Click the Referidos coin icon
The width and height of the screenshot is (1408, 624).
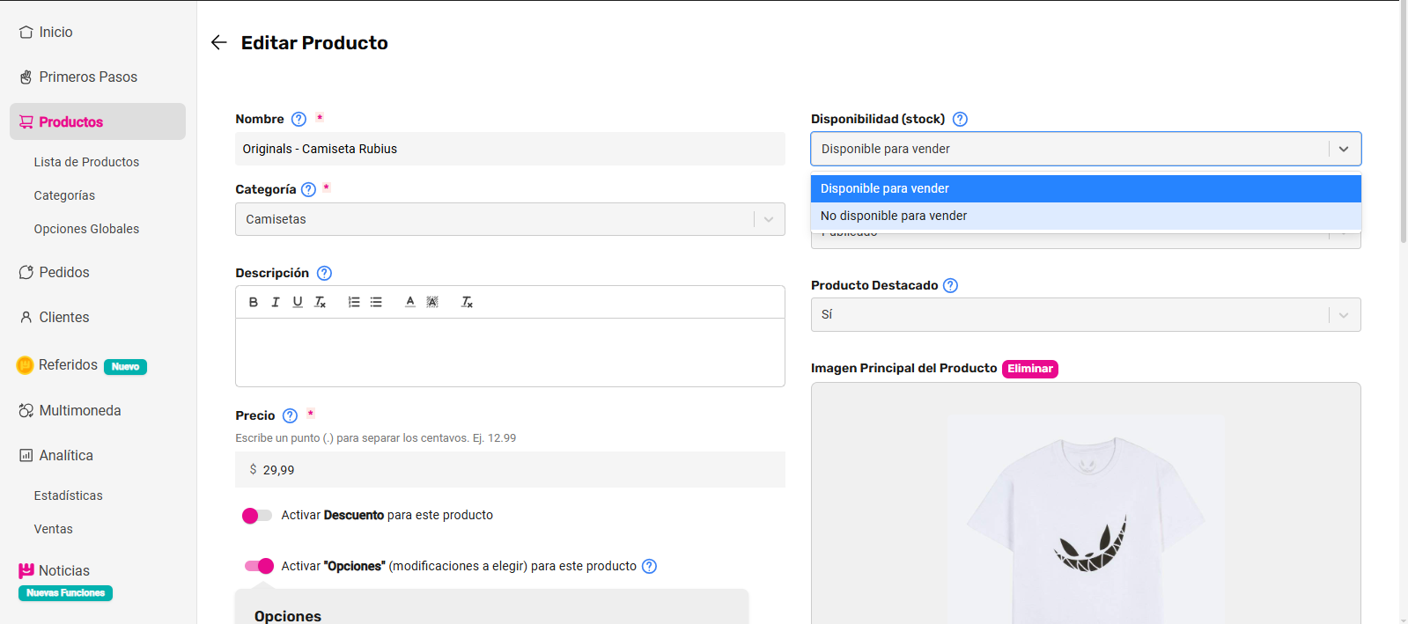pos(25,365)
